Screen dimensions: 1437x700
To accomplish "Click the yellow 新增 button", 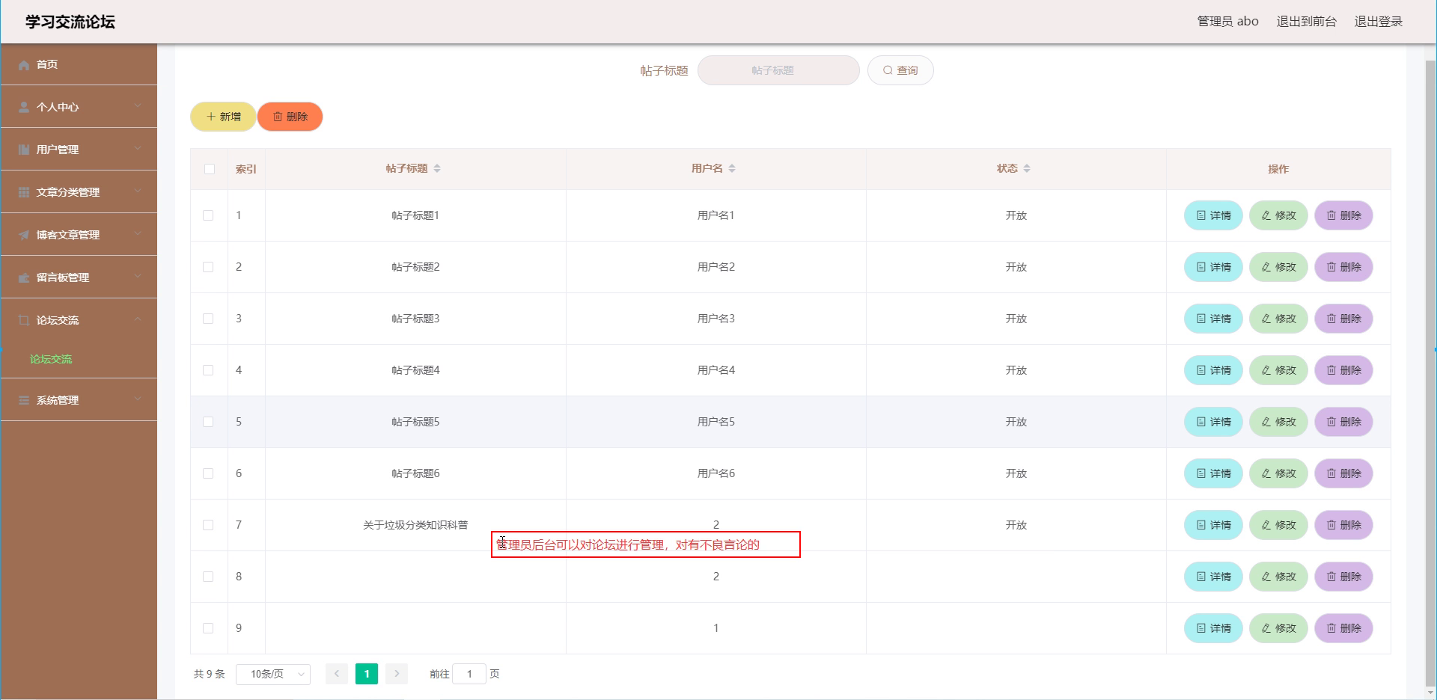I will pos(223,117).
